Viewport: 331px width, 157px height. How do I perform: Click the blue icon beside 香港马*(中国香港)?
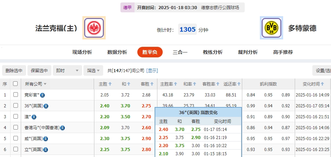(x=62, y=128)
